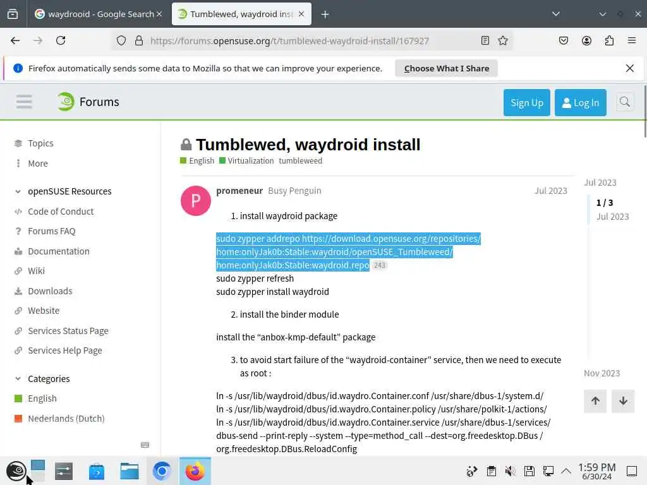Open More in the sidebar

[x=37, y=164]
